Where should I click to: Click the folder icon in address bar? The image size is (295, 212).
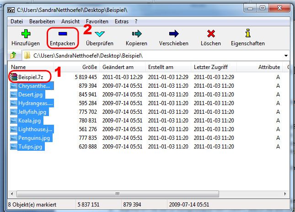point(27,55)
